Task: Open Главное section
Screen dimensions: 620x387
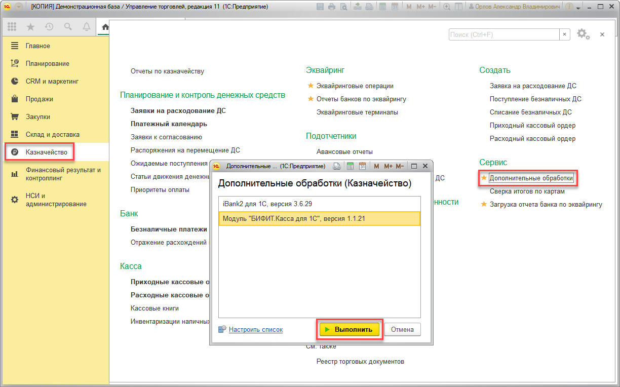Action: point(55,46)
